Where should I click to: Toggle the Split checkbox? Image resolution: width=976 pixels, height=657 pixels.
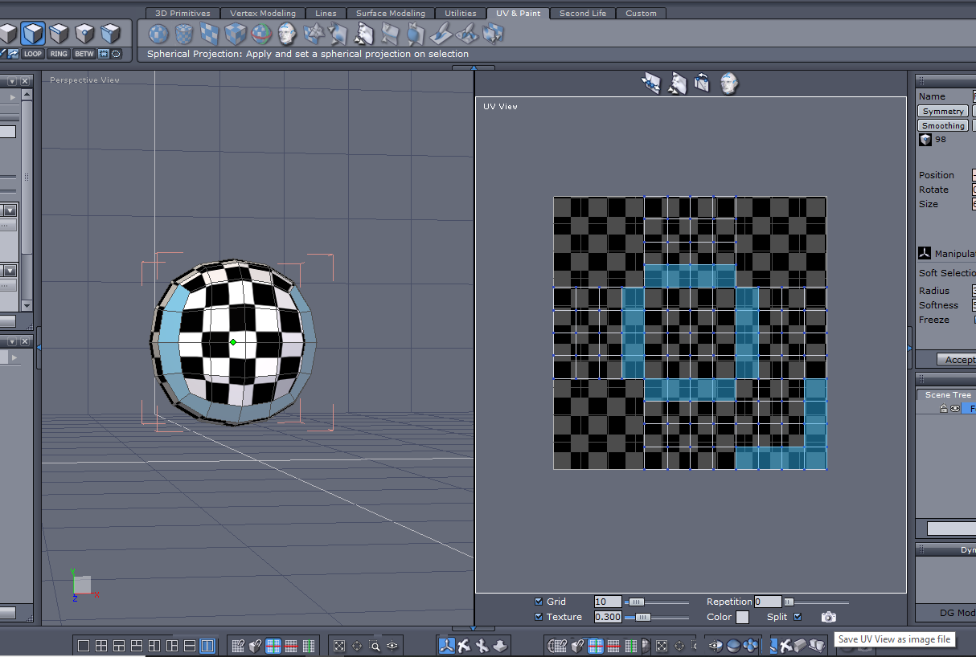(x=798, y=617)
